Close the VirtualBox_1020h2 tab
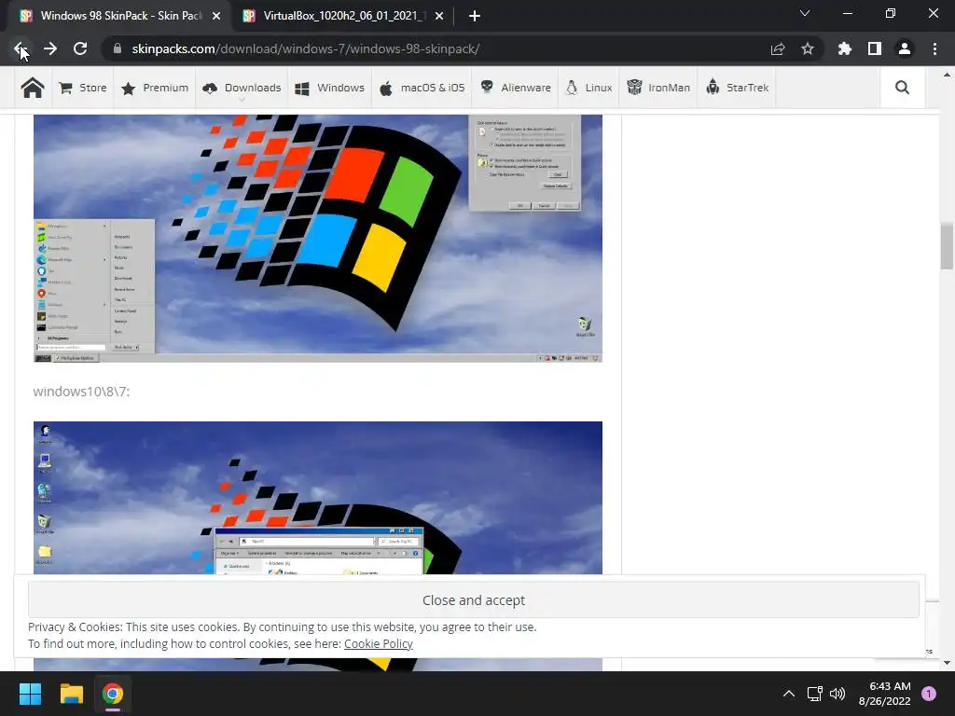Screen dimensions: 955x716 coord(438,16)
